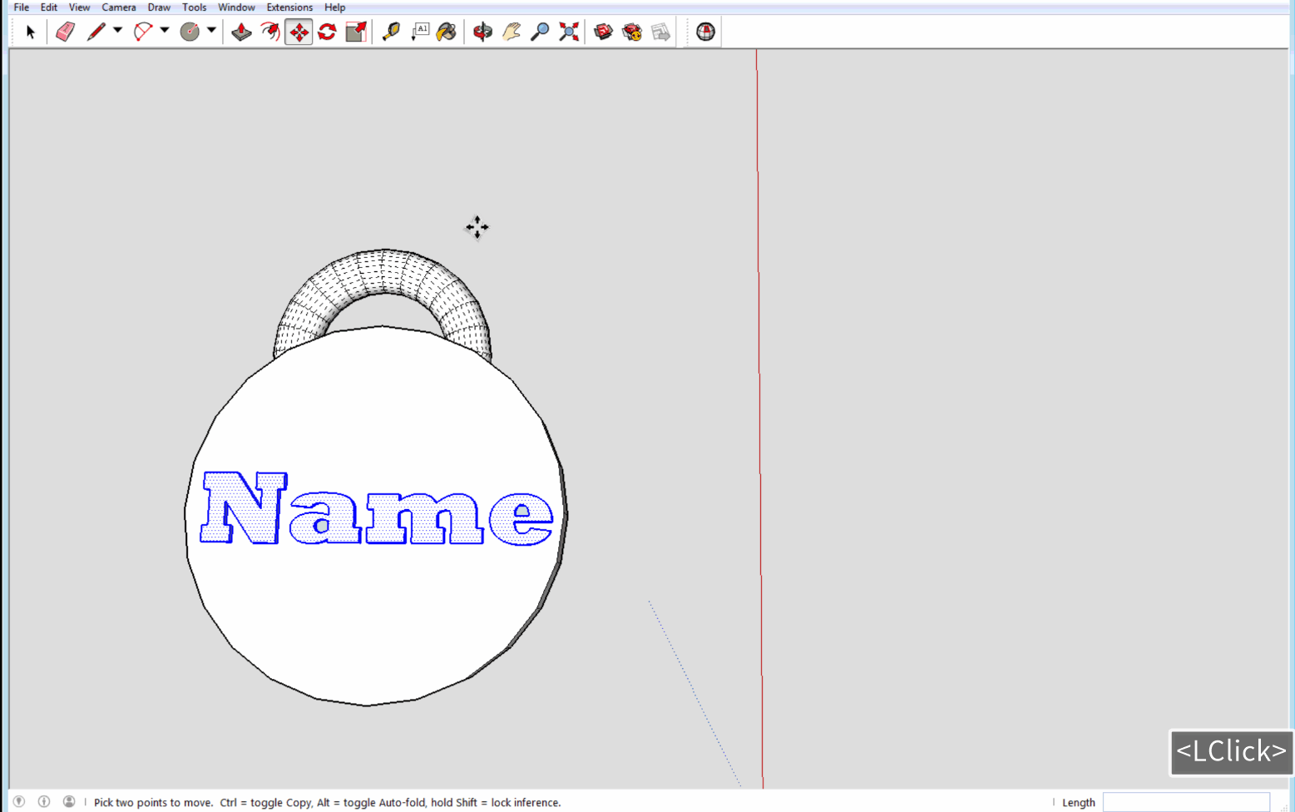Click the Length measurements input box

click(1185, 802)
